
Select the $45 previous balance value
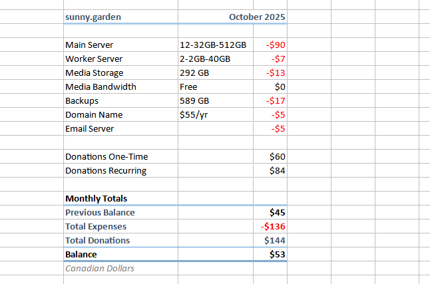coord(270,213)
